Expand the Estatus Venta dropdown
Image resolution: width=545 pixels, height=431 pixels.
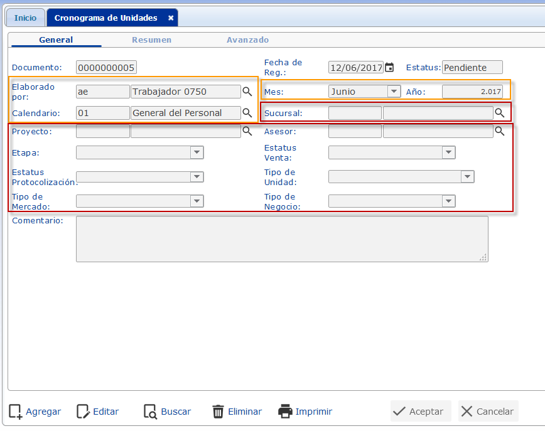[x=448, y=152]
